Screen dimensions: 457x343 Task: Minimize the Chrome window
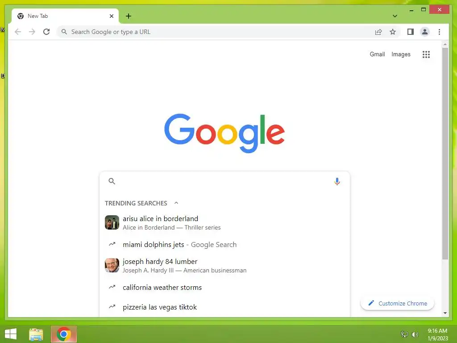pyautogui.click(x=411, y=10)
